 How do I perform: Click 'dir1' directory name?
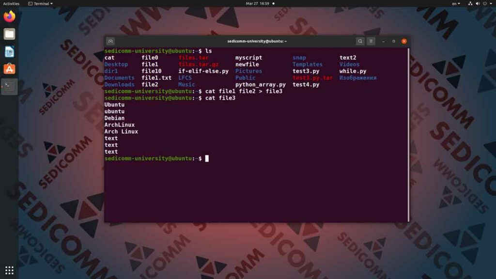111,71
